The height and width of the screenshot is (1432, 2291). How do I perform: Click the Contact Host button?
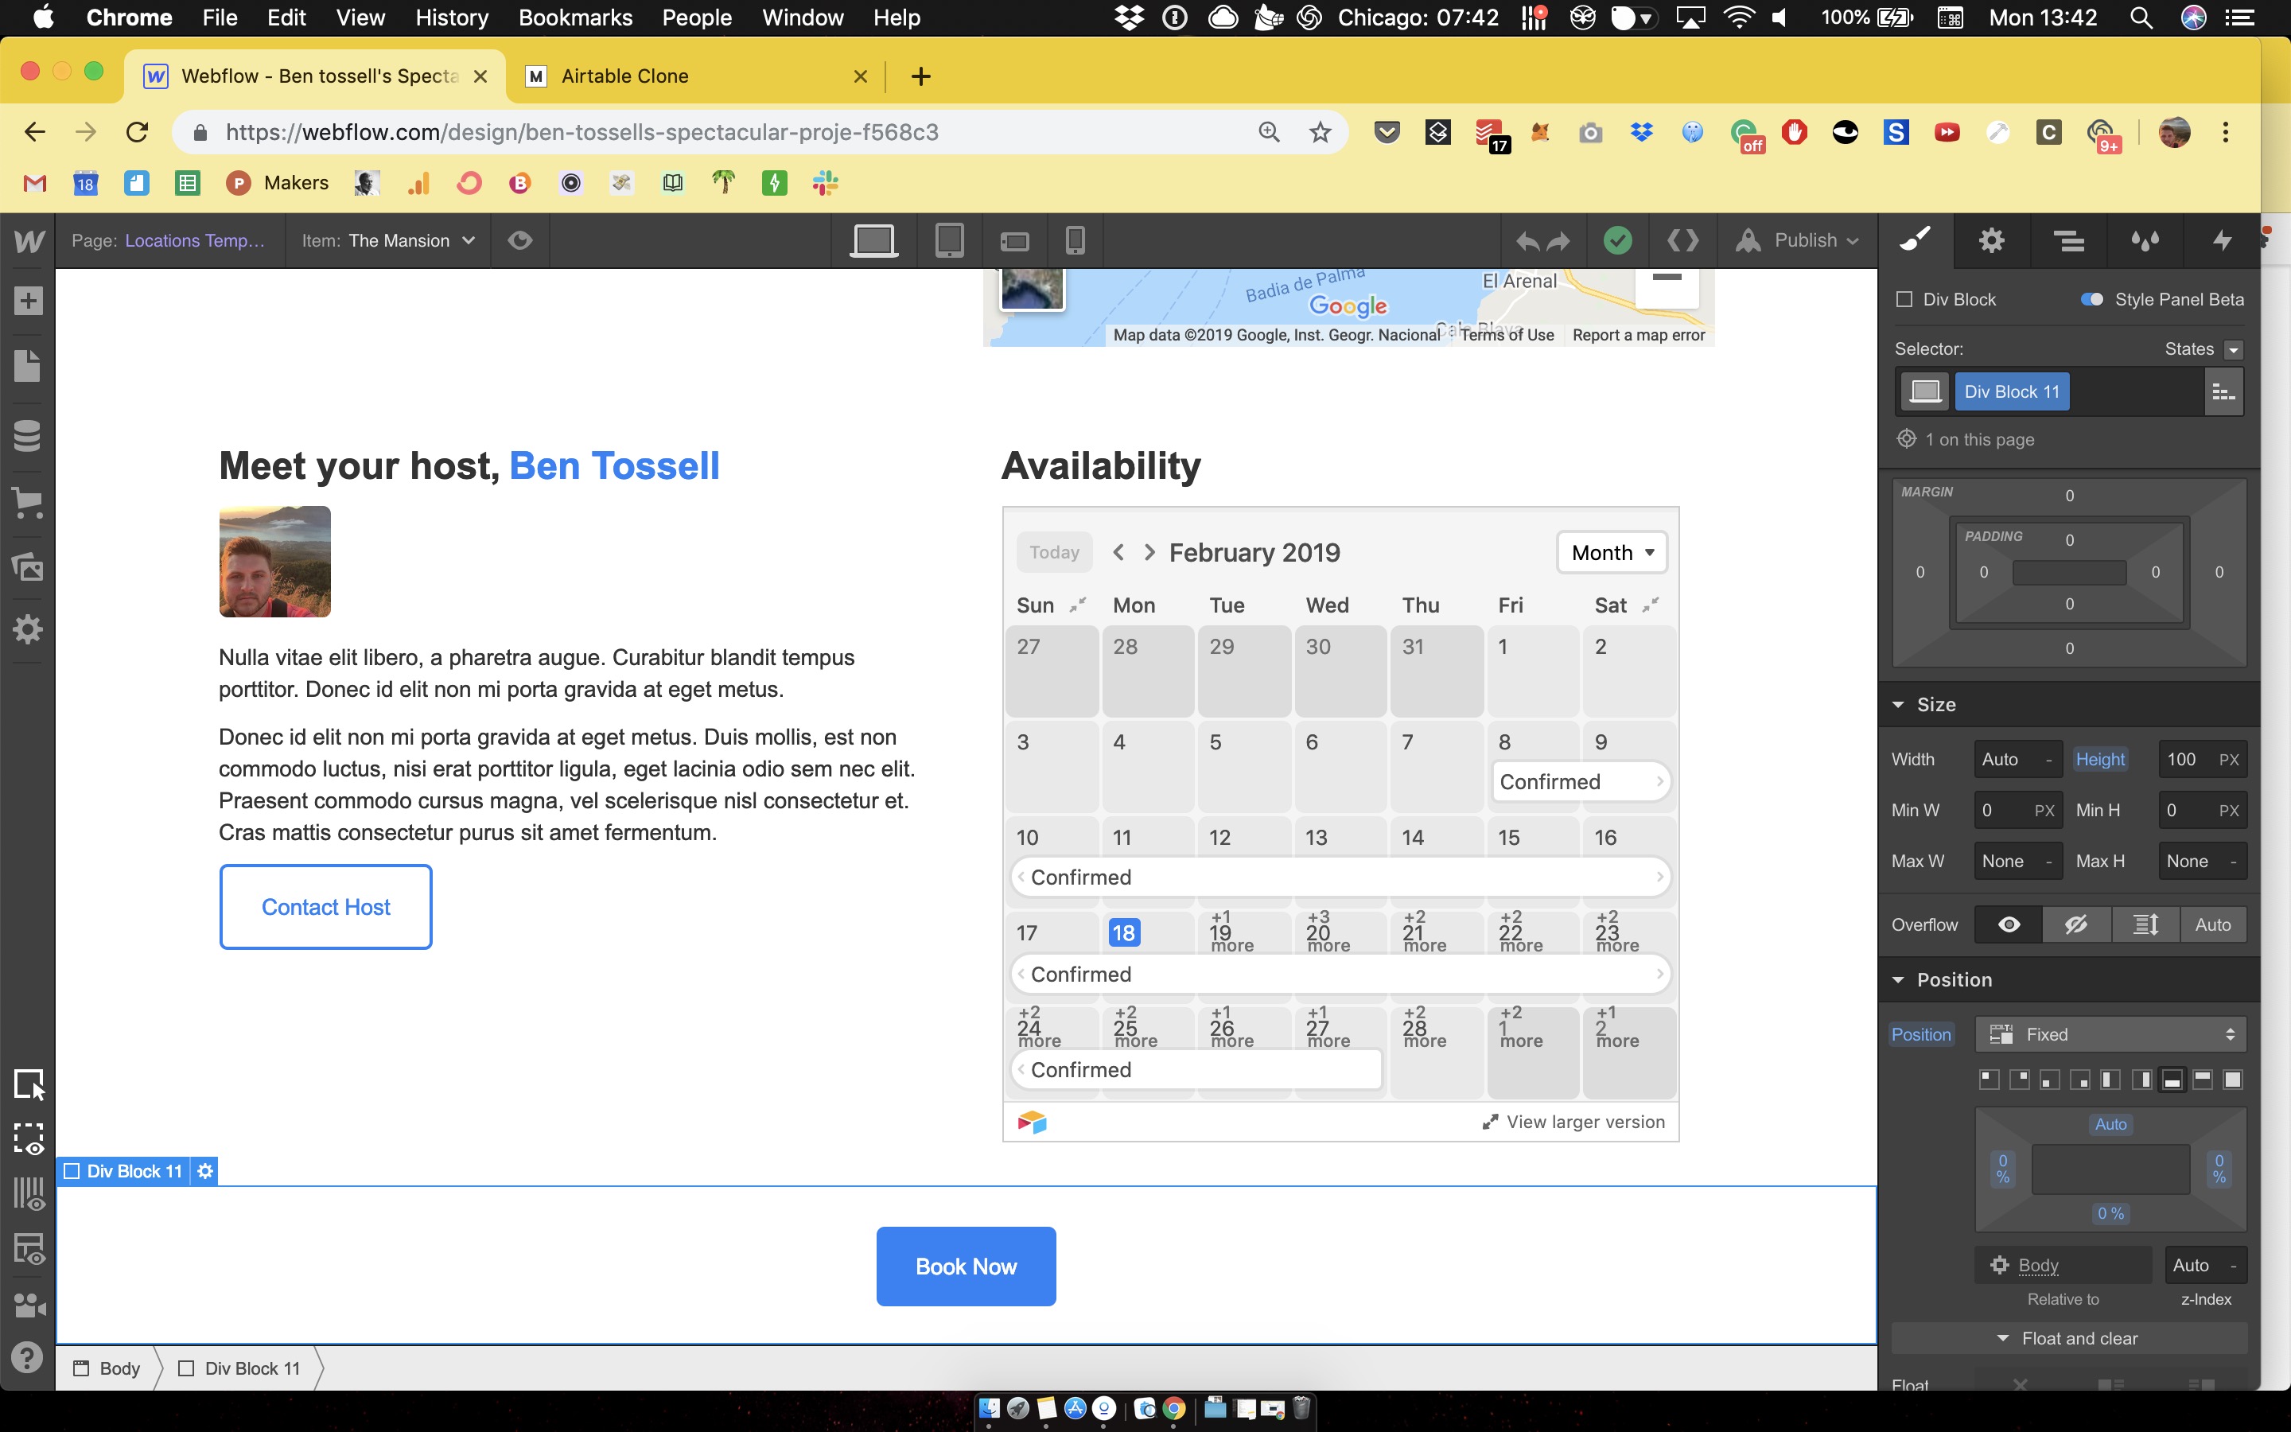pyautogui.click(x=325, y=906)
